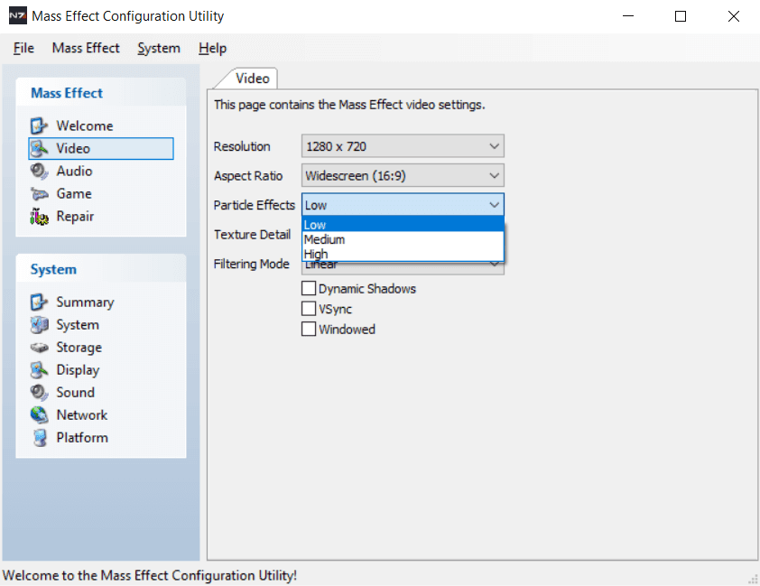Open the Aspect Ratio combo box
Image resolution: width=760 pixels, height=586 pixels.
tap(403, 175)
